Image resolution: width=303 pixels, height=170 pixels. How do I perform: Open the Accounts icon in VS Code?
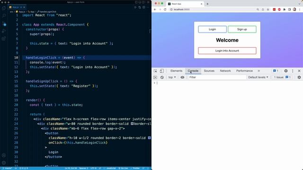[x=4, y=155]
